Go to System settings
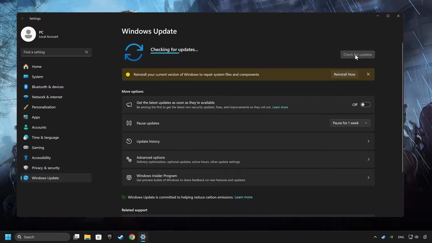Image resolution: width=432 pixels, height=243 pixels. pos(56,77)
